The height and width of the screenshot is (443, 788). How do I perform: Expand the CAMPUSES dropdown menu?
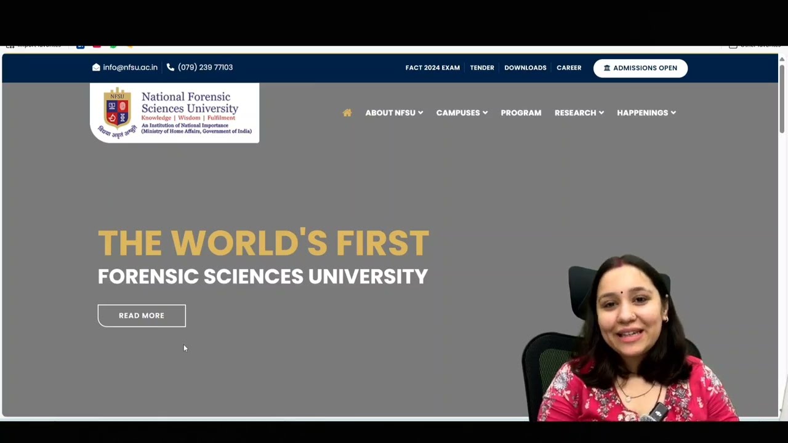click(x=462, y=113)
